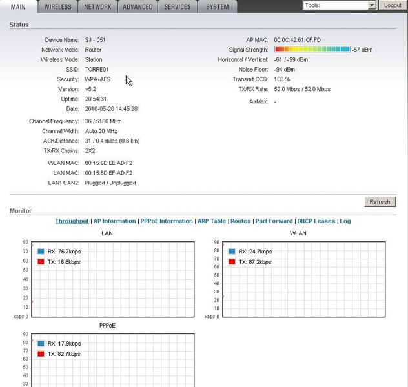Open the Log link

pyautogui.click(x=345, y=221)
